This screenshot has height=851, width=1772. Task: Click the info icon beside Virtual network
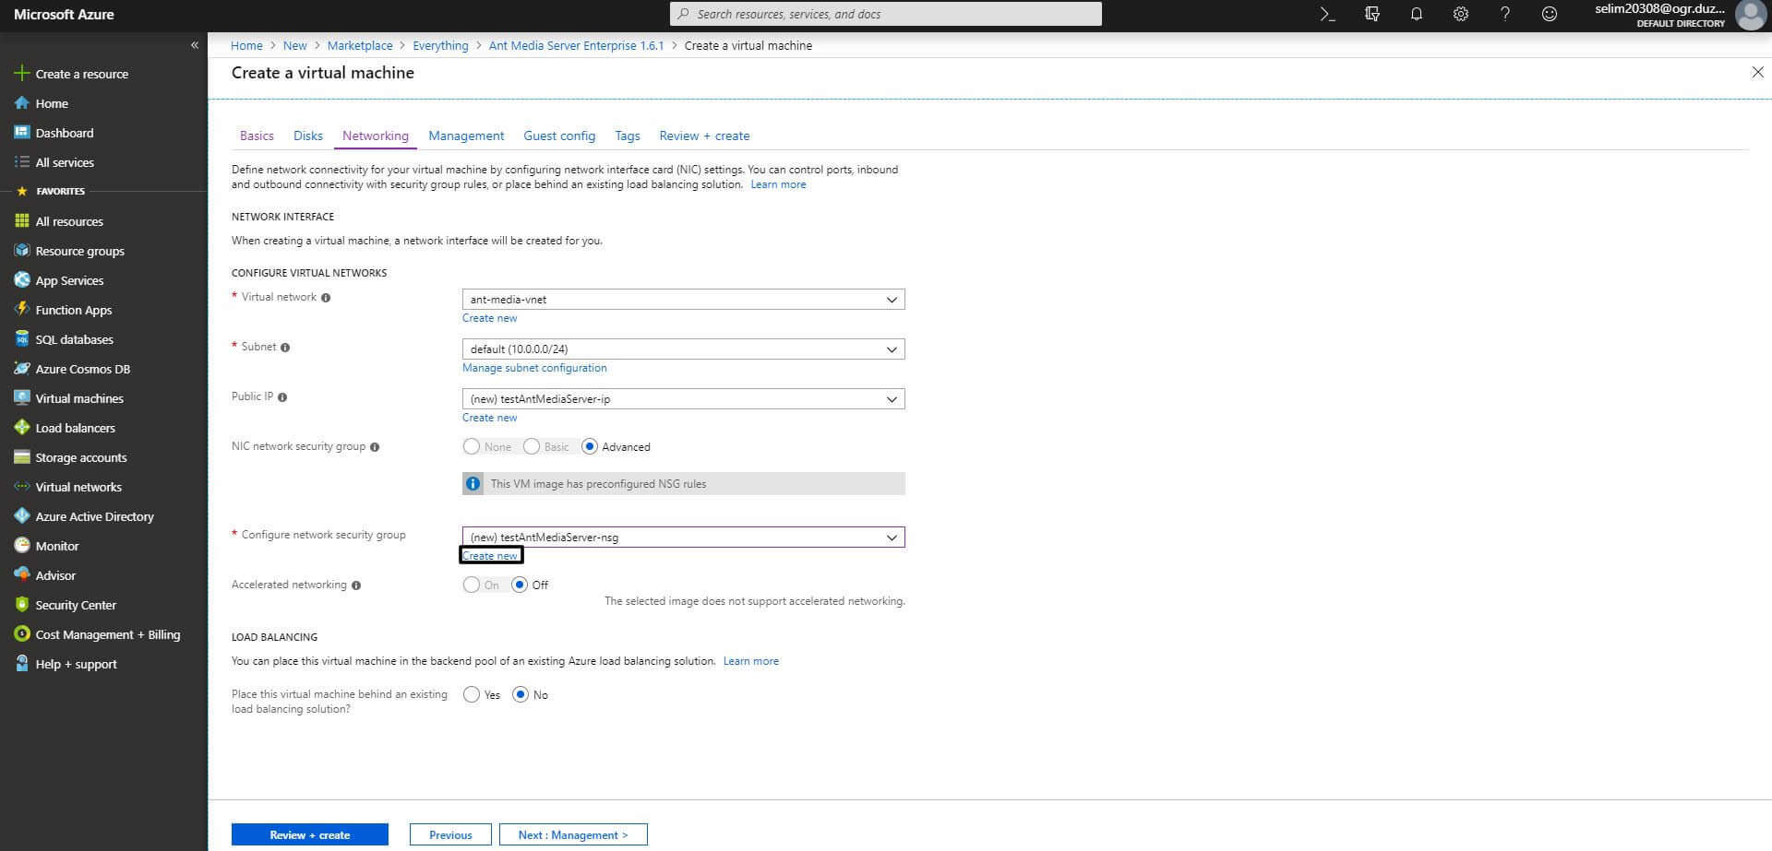tap(326, 298)
